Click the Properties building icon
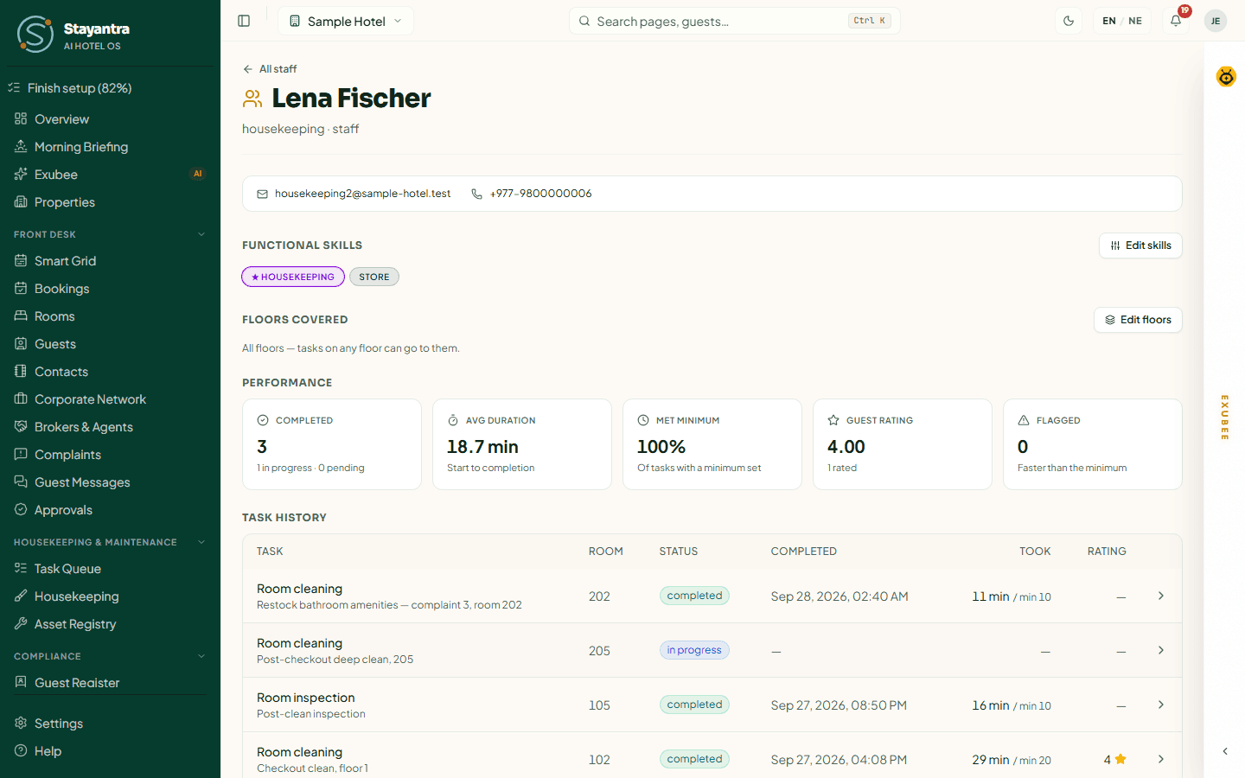This screenshot has height=778, width=1245. [x=21, y=201]
